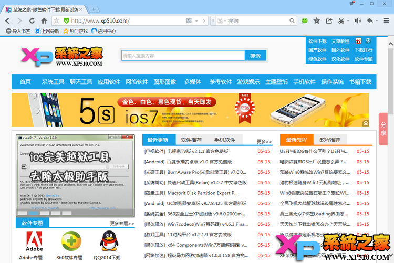Open 软件下载 link in top-right panel
Viewport: 394px width, 263px height.
317,41
